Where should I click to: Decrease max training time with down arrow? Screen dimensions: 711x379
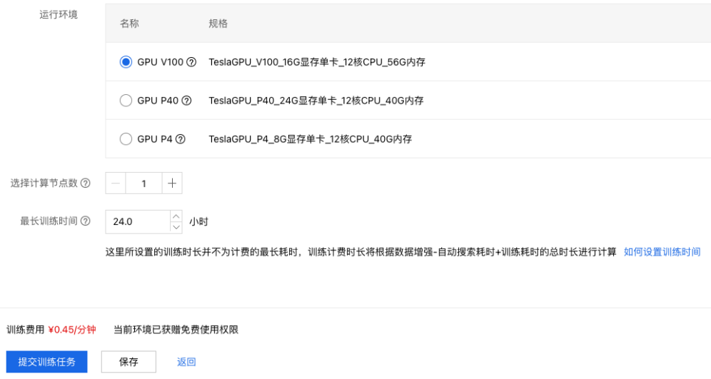pos(176,228)
